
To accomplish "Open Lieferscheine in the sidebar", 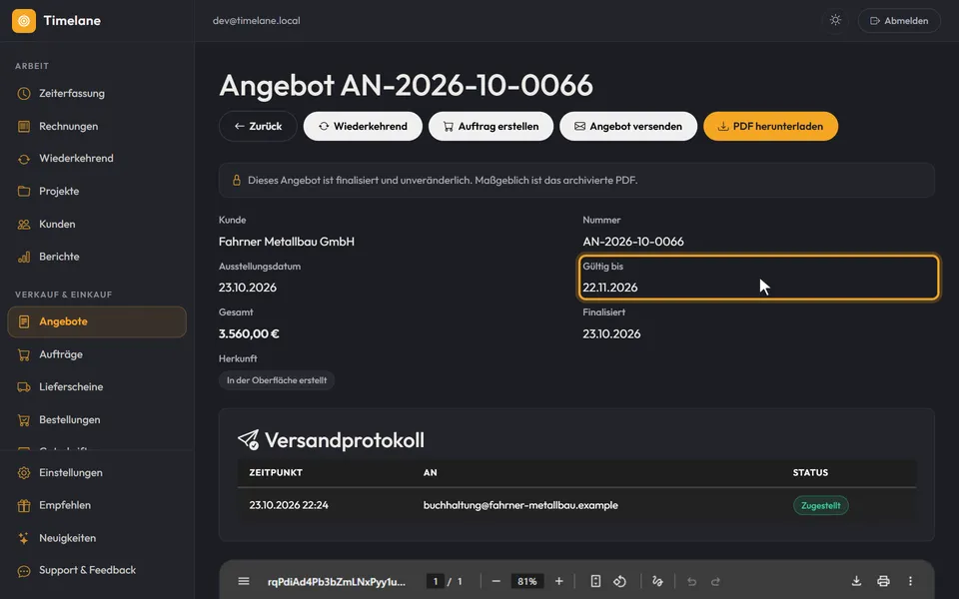I will [x=97, y=387].
